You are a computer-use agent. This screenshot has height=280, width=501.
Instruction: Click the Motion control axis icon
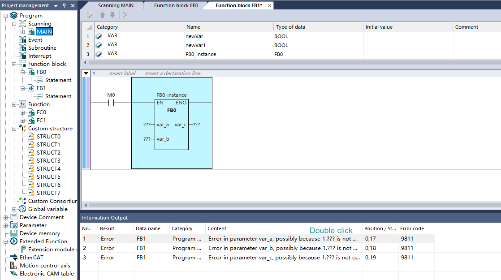pyautogui.click(x=13, y=266)
